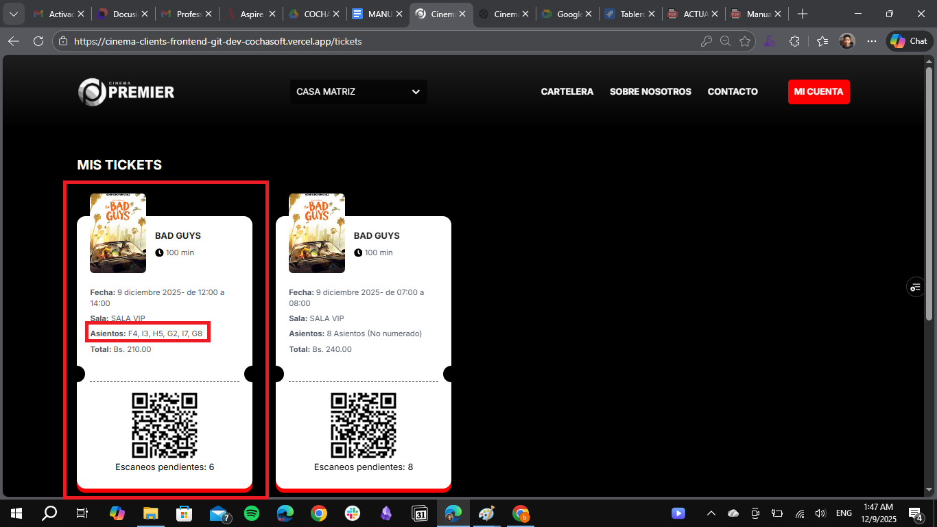
Task: Open the floating widget on the right edge
Action: point(916,287)
